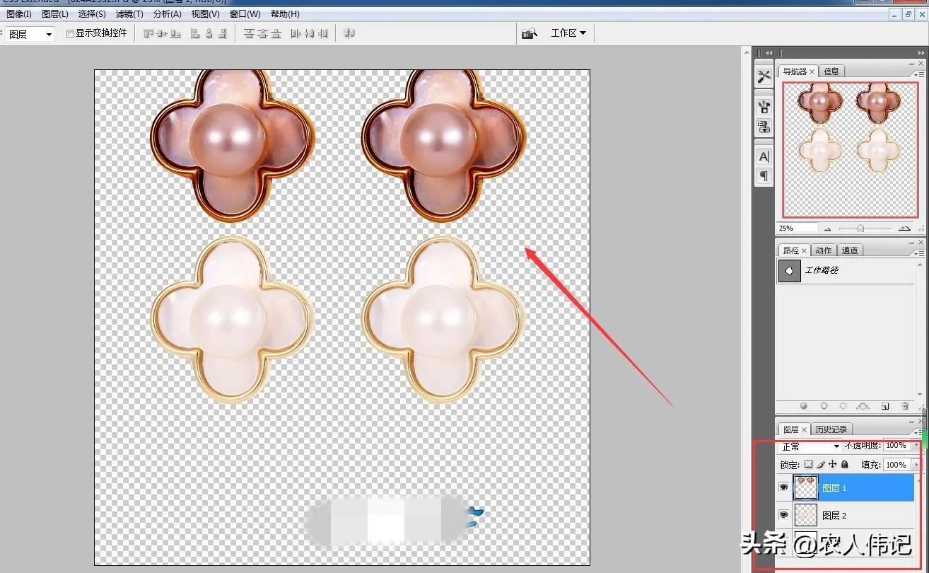The width and height of the screenshot is (929, 573).
Task: Open the 正常 blend mode dropdown
Action: coord(810,446)
